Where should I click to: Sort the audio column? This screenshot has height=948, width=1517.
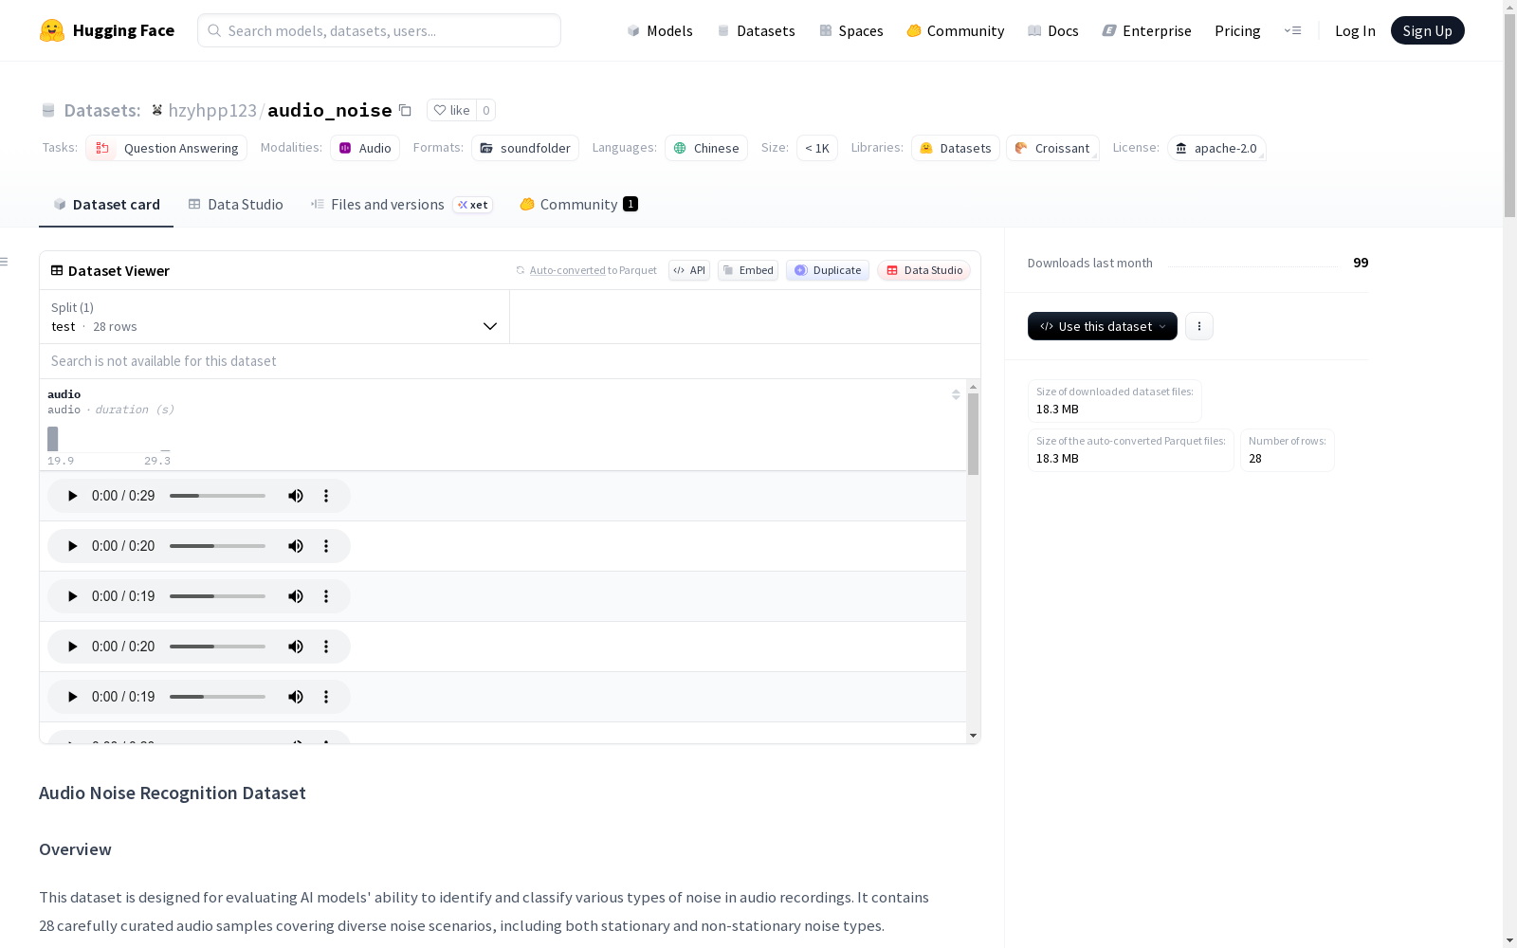[956, 394]
